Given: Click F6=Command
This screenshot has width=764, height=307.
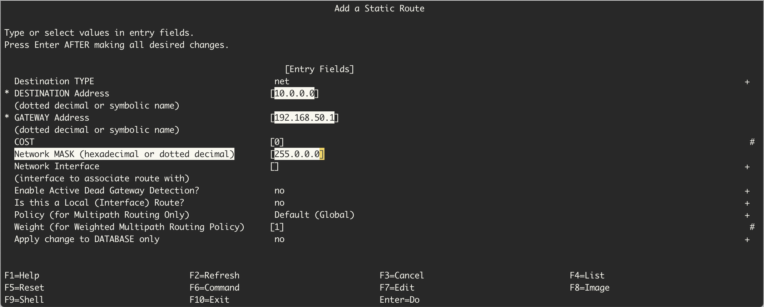Looking at the screenshot, I should (214, 288).
